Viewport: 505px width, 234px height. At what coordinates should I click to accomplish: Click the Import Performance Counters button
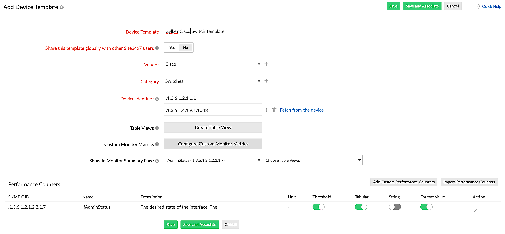pos(469,182)
